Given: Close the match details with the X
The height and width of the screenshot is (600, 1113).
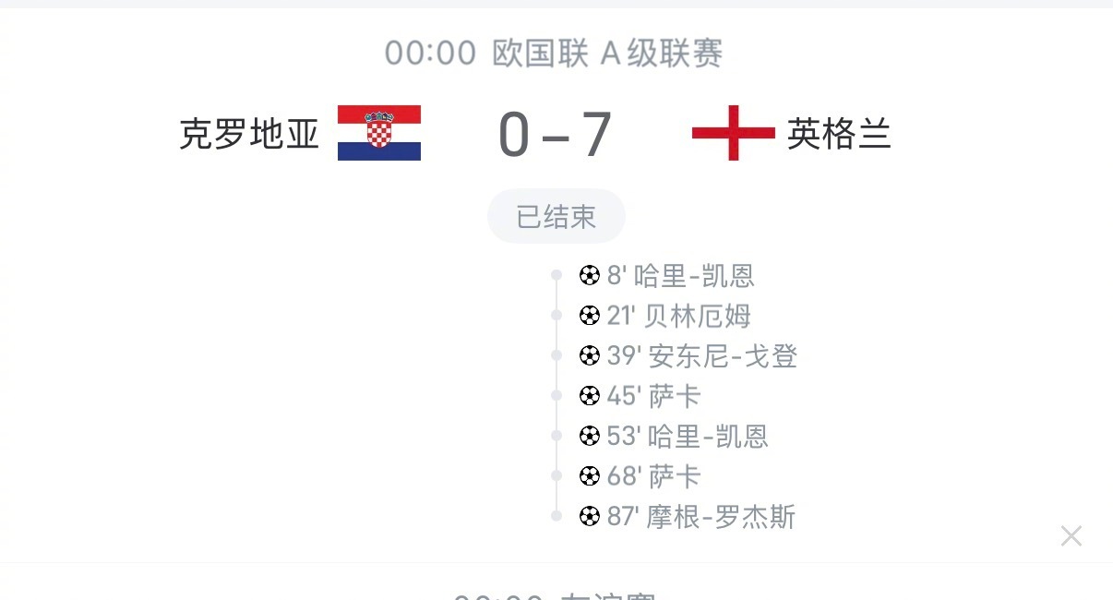Looking at the screenshot, I should [x=1071, y=535].
